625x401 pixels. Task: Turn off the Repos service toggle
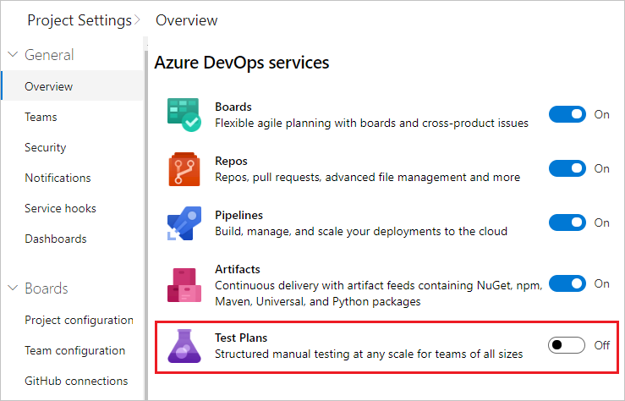pyautogui.click(x=567, y=168)
